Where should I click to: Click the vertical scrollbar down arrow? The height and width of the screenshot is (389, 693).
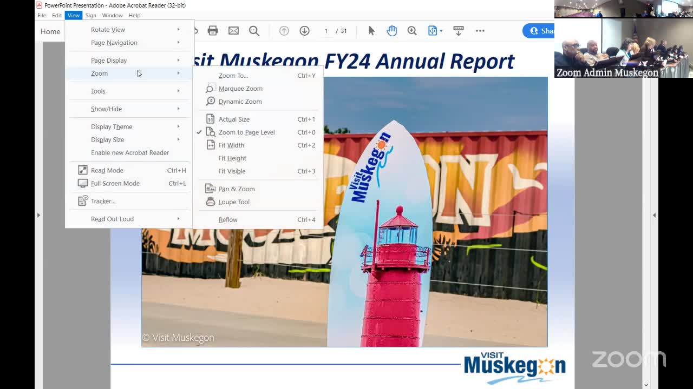tap(646, 385)
